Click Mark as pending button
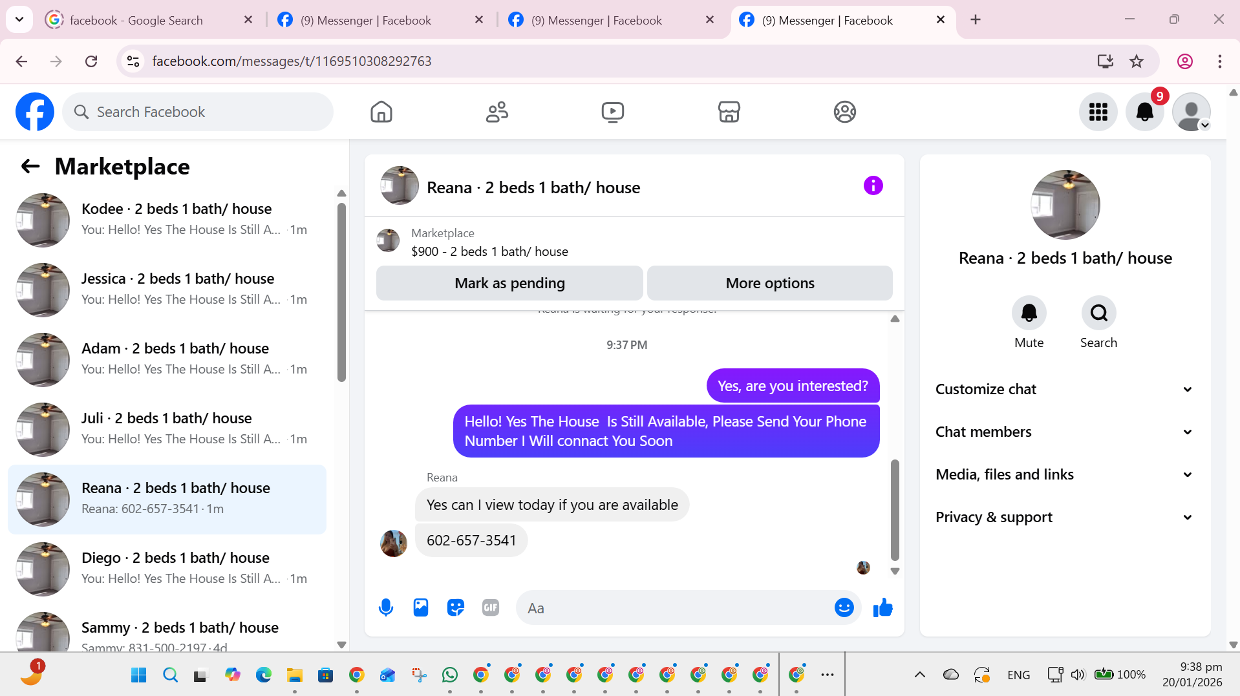 pyautogui.click(x=509, y=283)
